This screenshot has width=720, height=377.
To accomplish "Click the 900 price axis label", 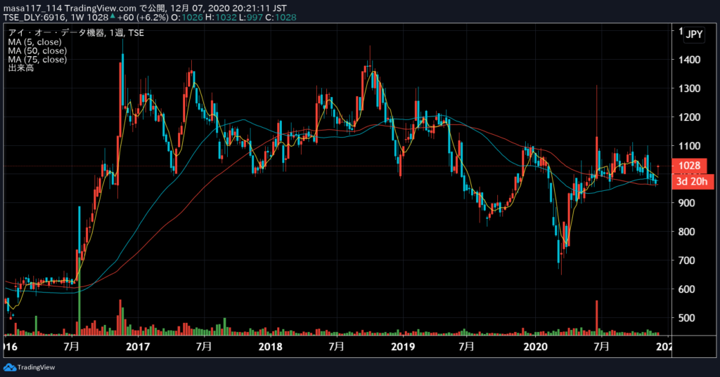I will (686, 203).
